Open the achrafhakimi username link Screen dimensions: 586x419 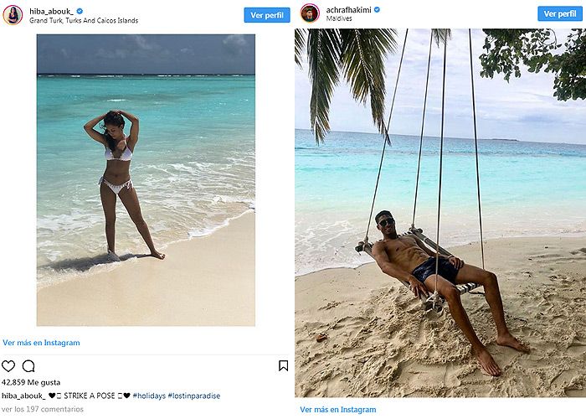[348, 10]
